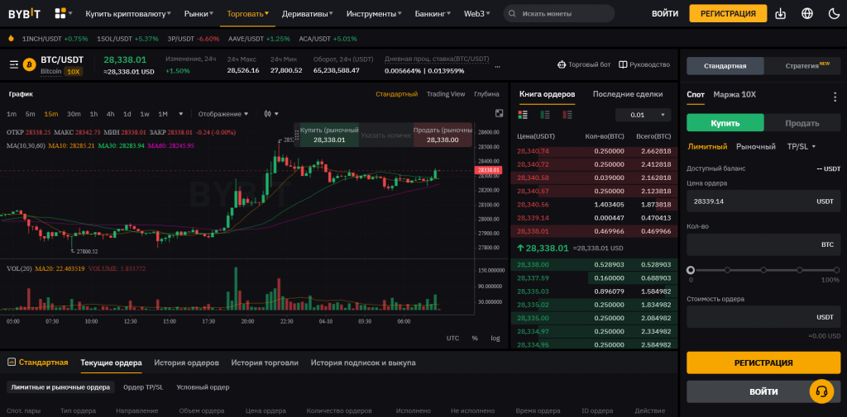Select the Рыночный order type
847x417 pixels.
(756, 146)
